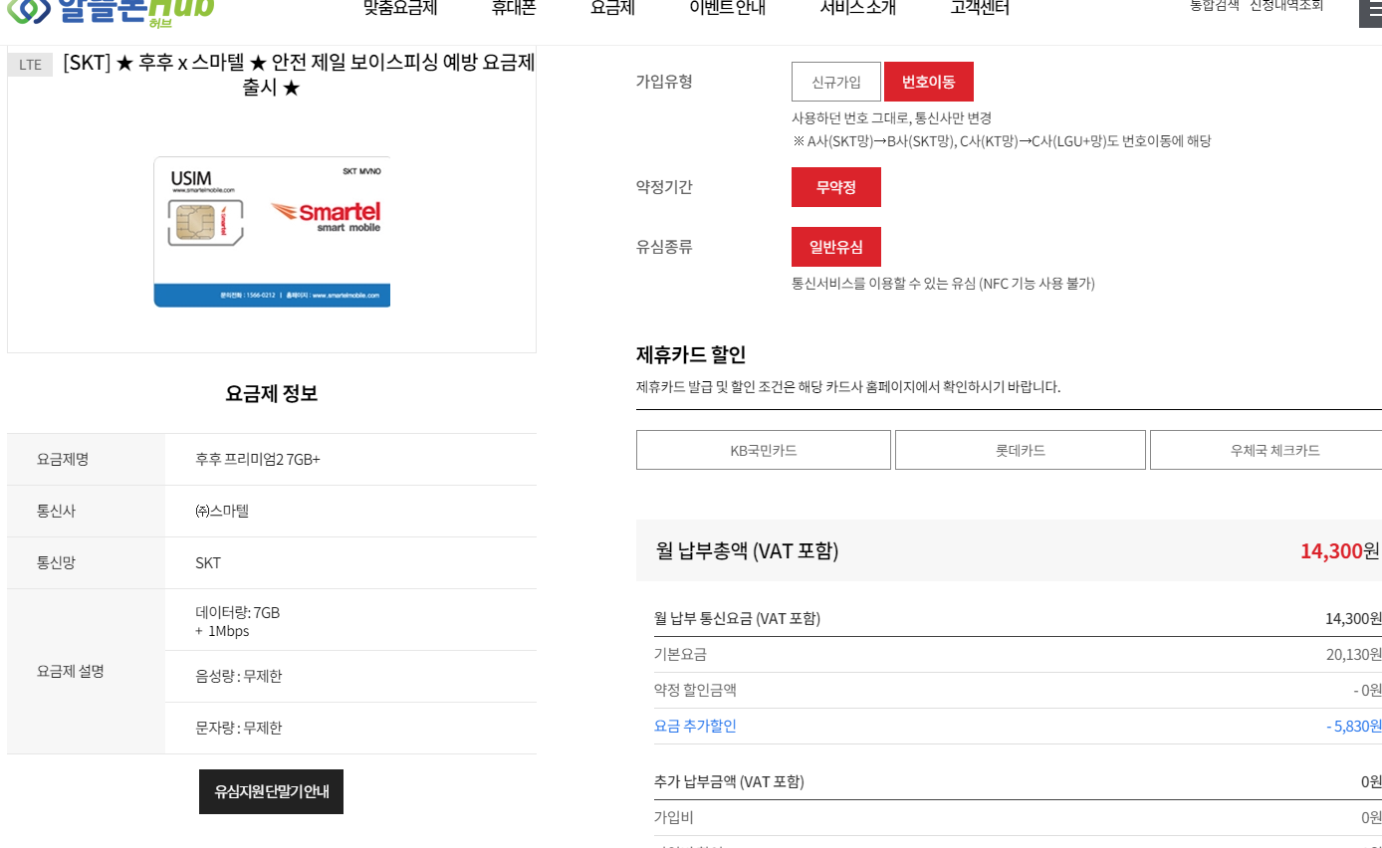Open 요금제 menu item

612,9
